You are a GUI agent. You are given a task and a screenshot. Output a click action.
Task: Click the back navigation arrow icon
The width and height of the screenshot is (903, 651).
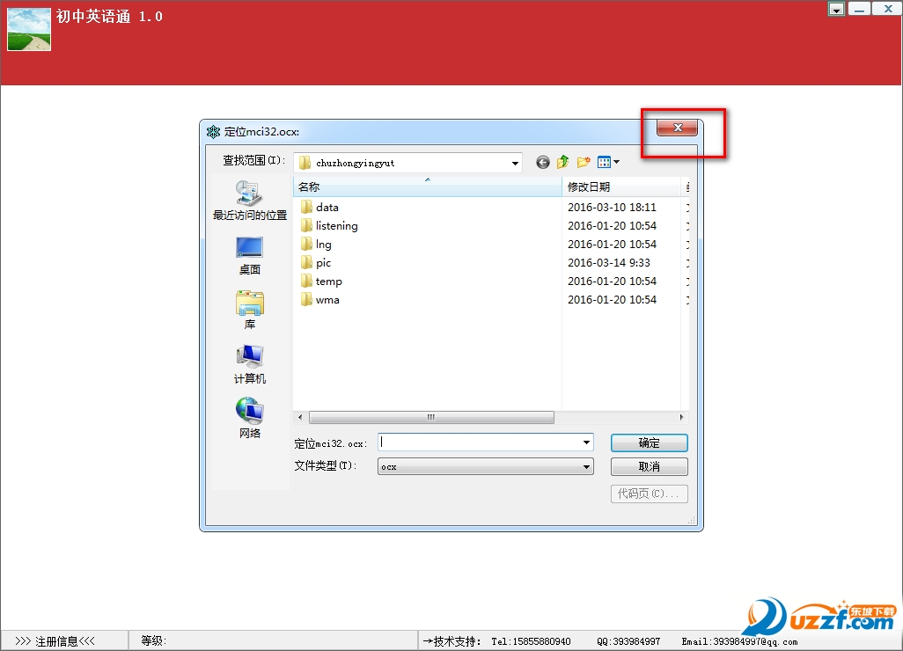[542, 163]
